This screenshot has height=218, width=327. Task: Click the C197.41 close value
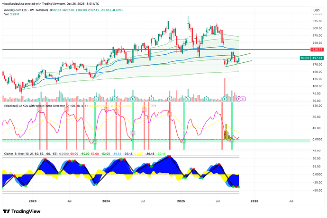94,10
